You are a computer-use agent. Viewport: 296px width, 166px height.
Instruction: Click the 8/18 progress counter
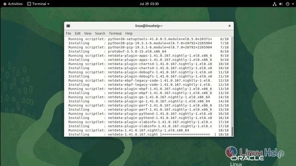[224, 51]
